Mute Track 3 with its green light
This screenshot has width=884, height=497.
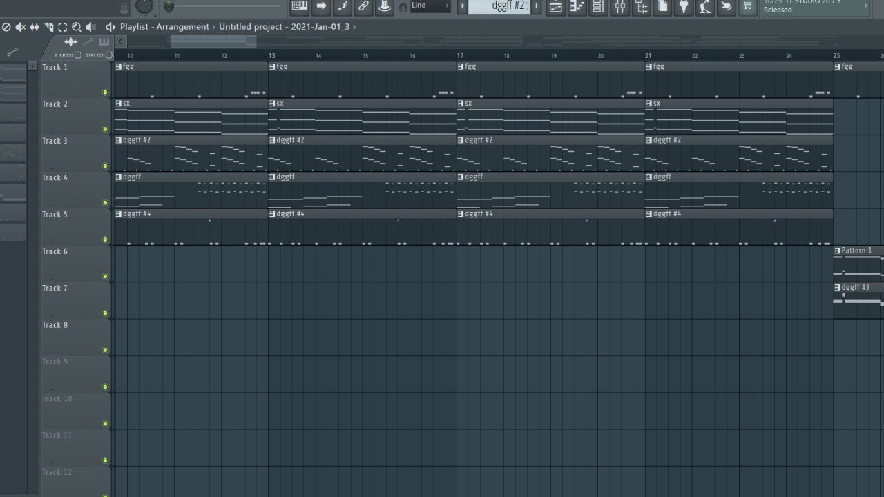[x=106, y=166]
